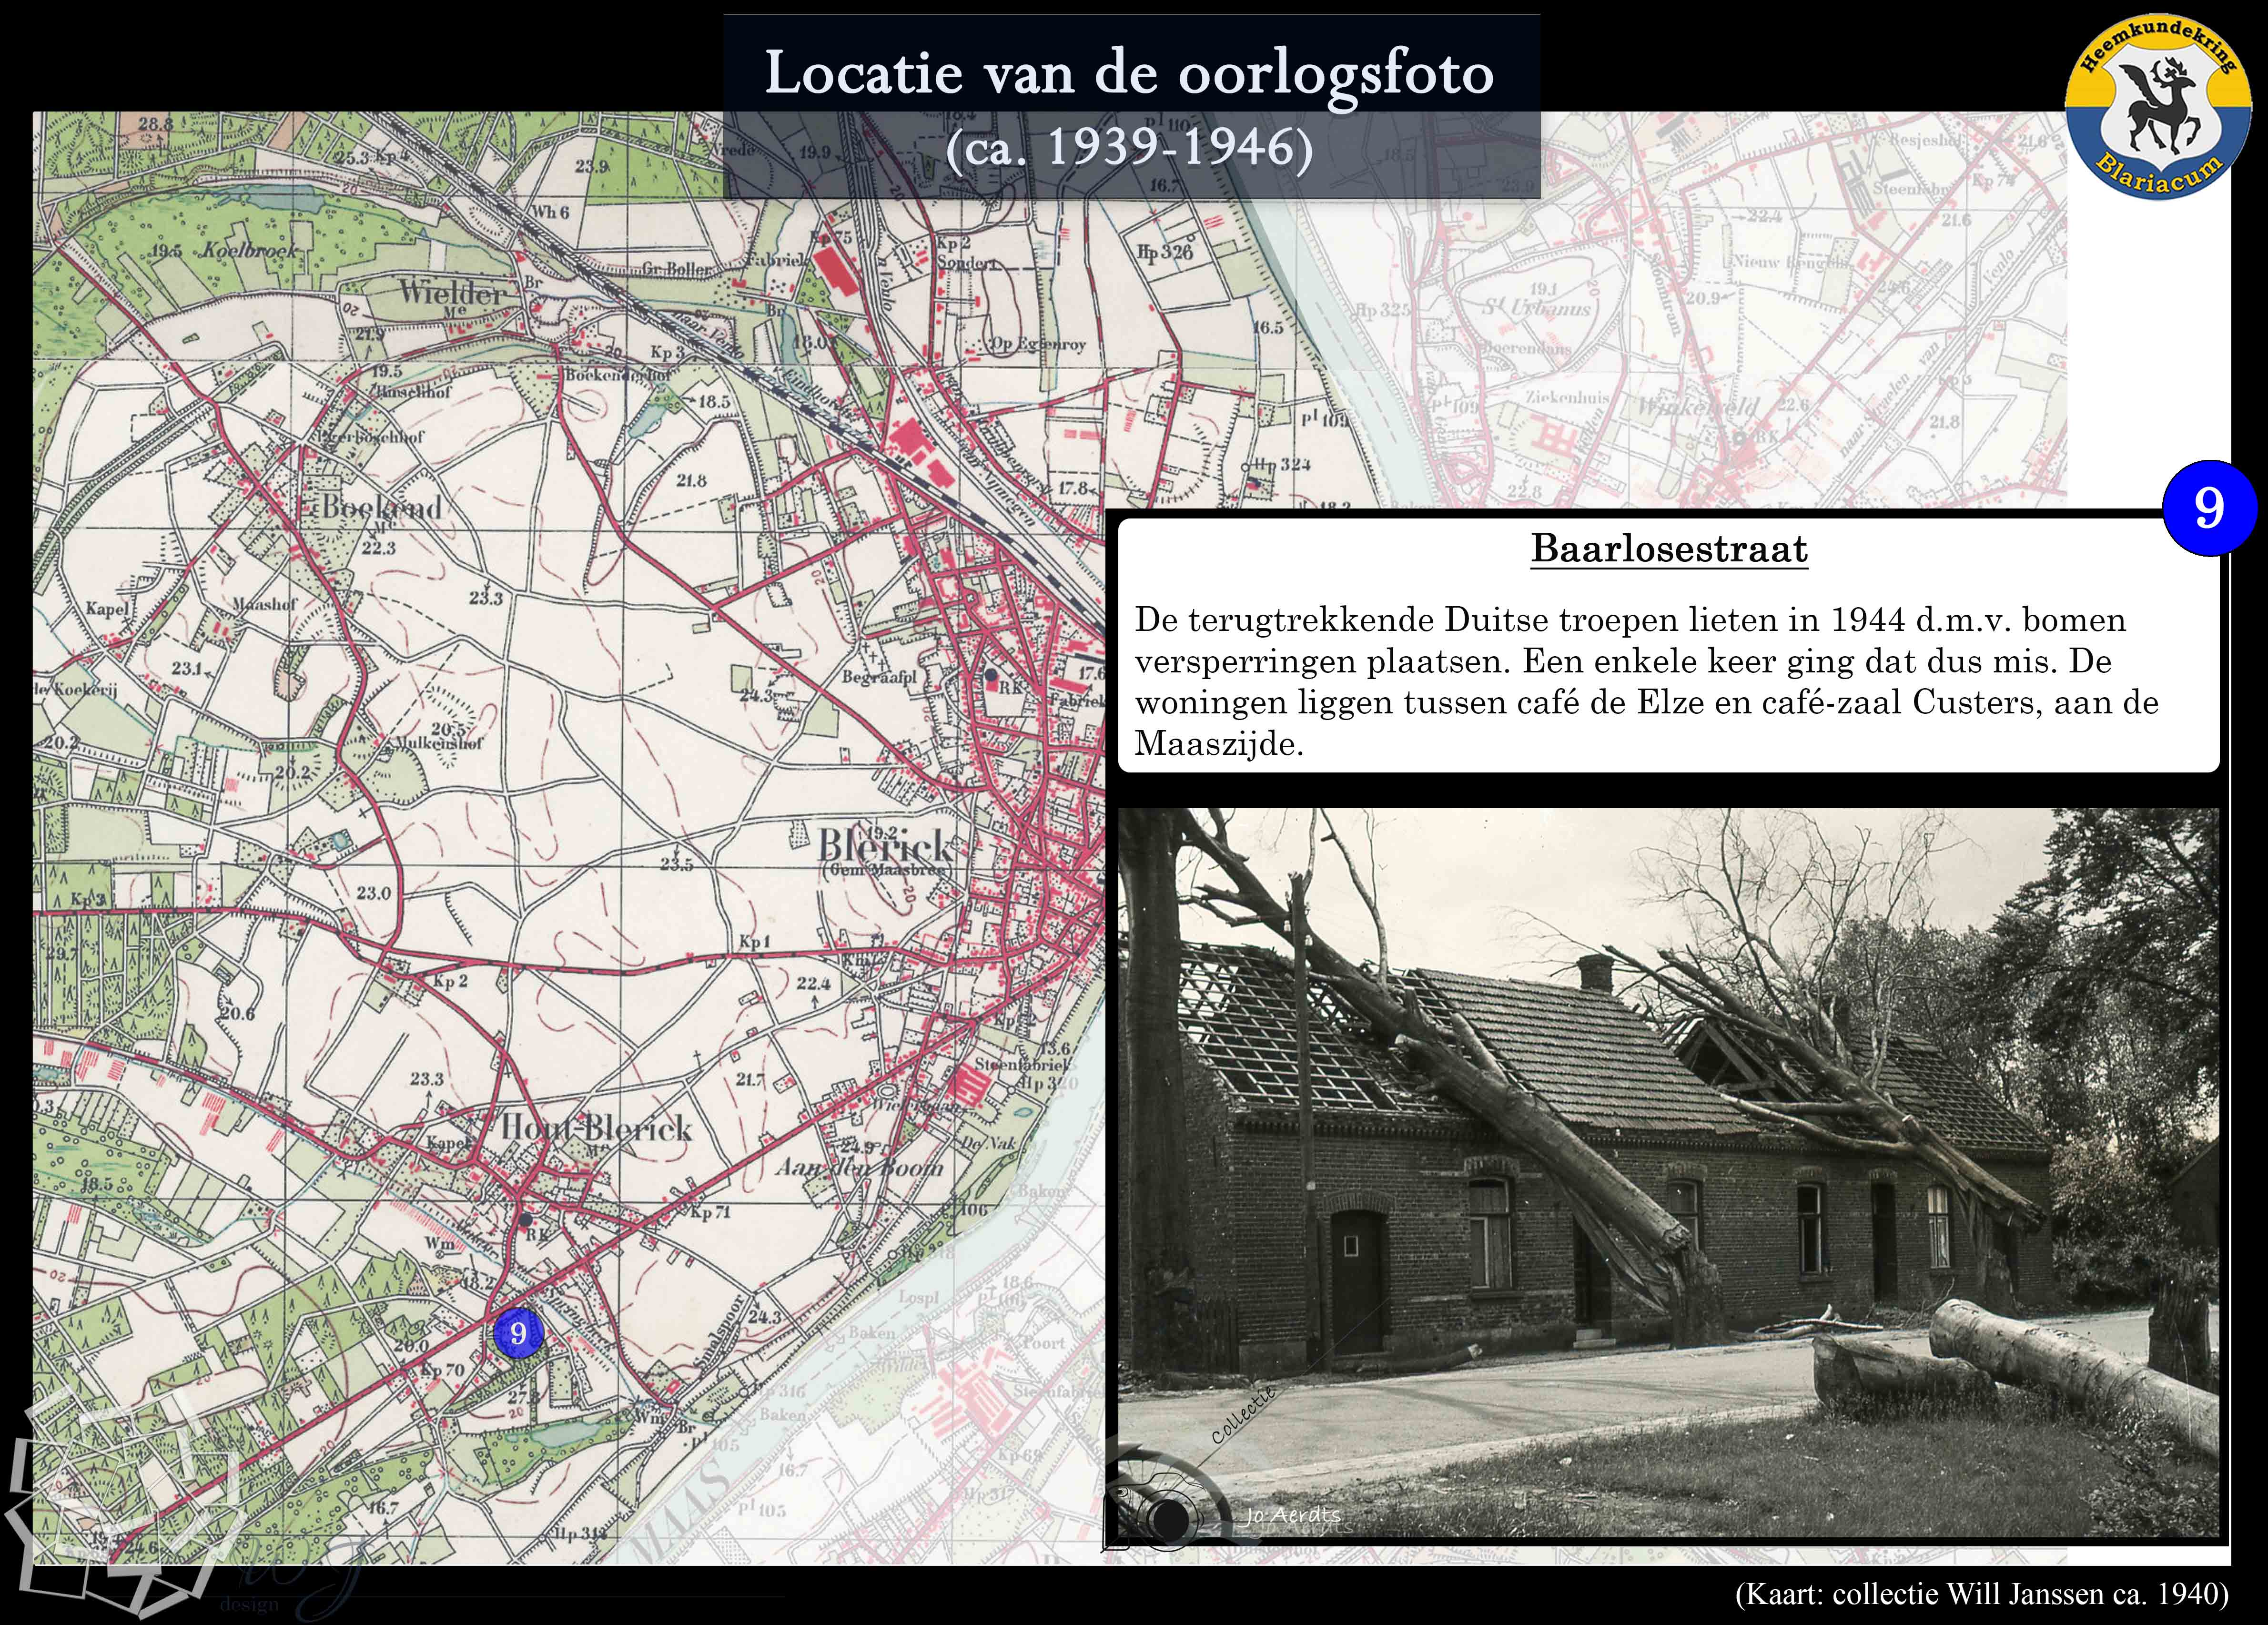Screen dimensions: 2268x1625
Task: Click the '(ca. 1939-1946)' subtitle
Action: pos(1130,148)
